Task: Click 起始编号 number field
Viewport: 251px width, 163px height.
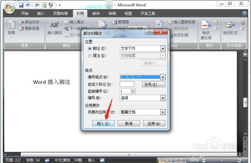Action: pyautogui.click(x=125, y=91)
